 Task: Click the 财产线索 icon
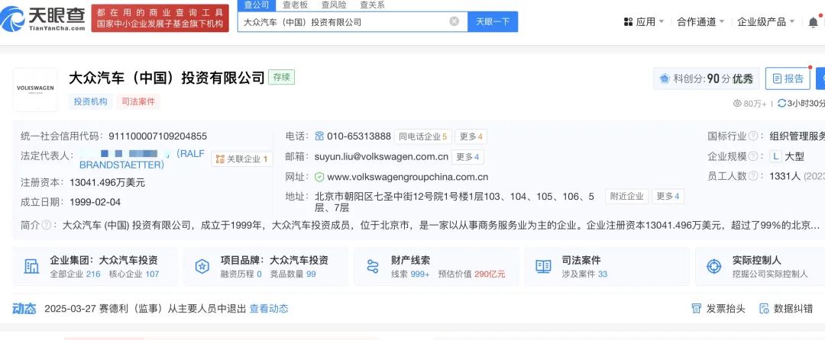pyautogui.click(x=373, y=267)
